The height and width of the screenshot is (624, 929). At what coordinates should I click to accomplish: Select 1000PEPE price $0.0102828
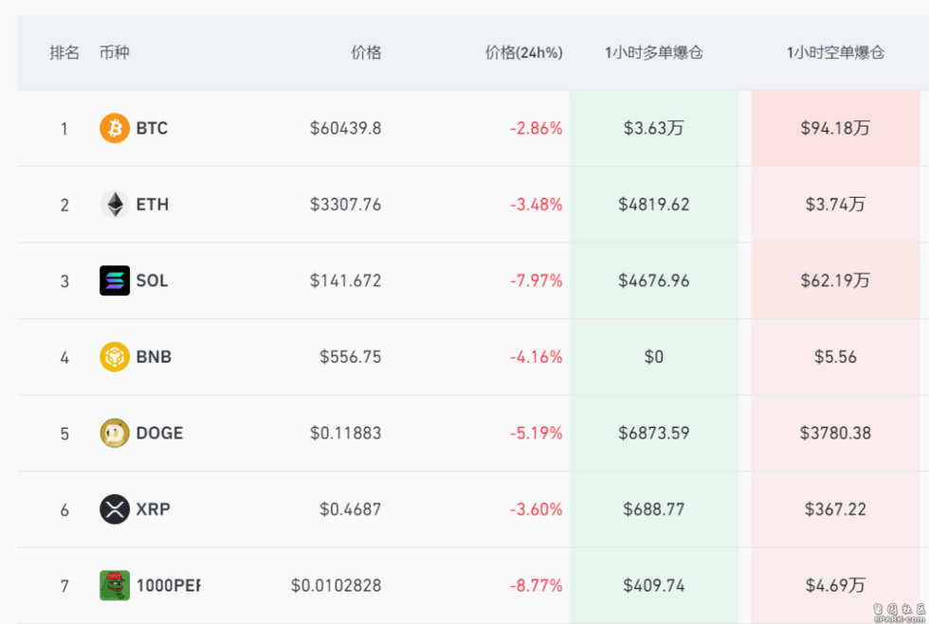pos(336,585)
